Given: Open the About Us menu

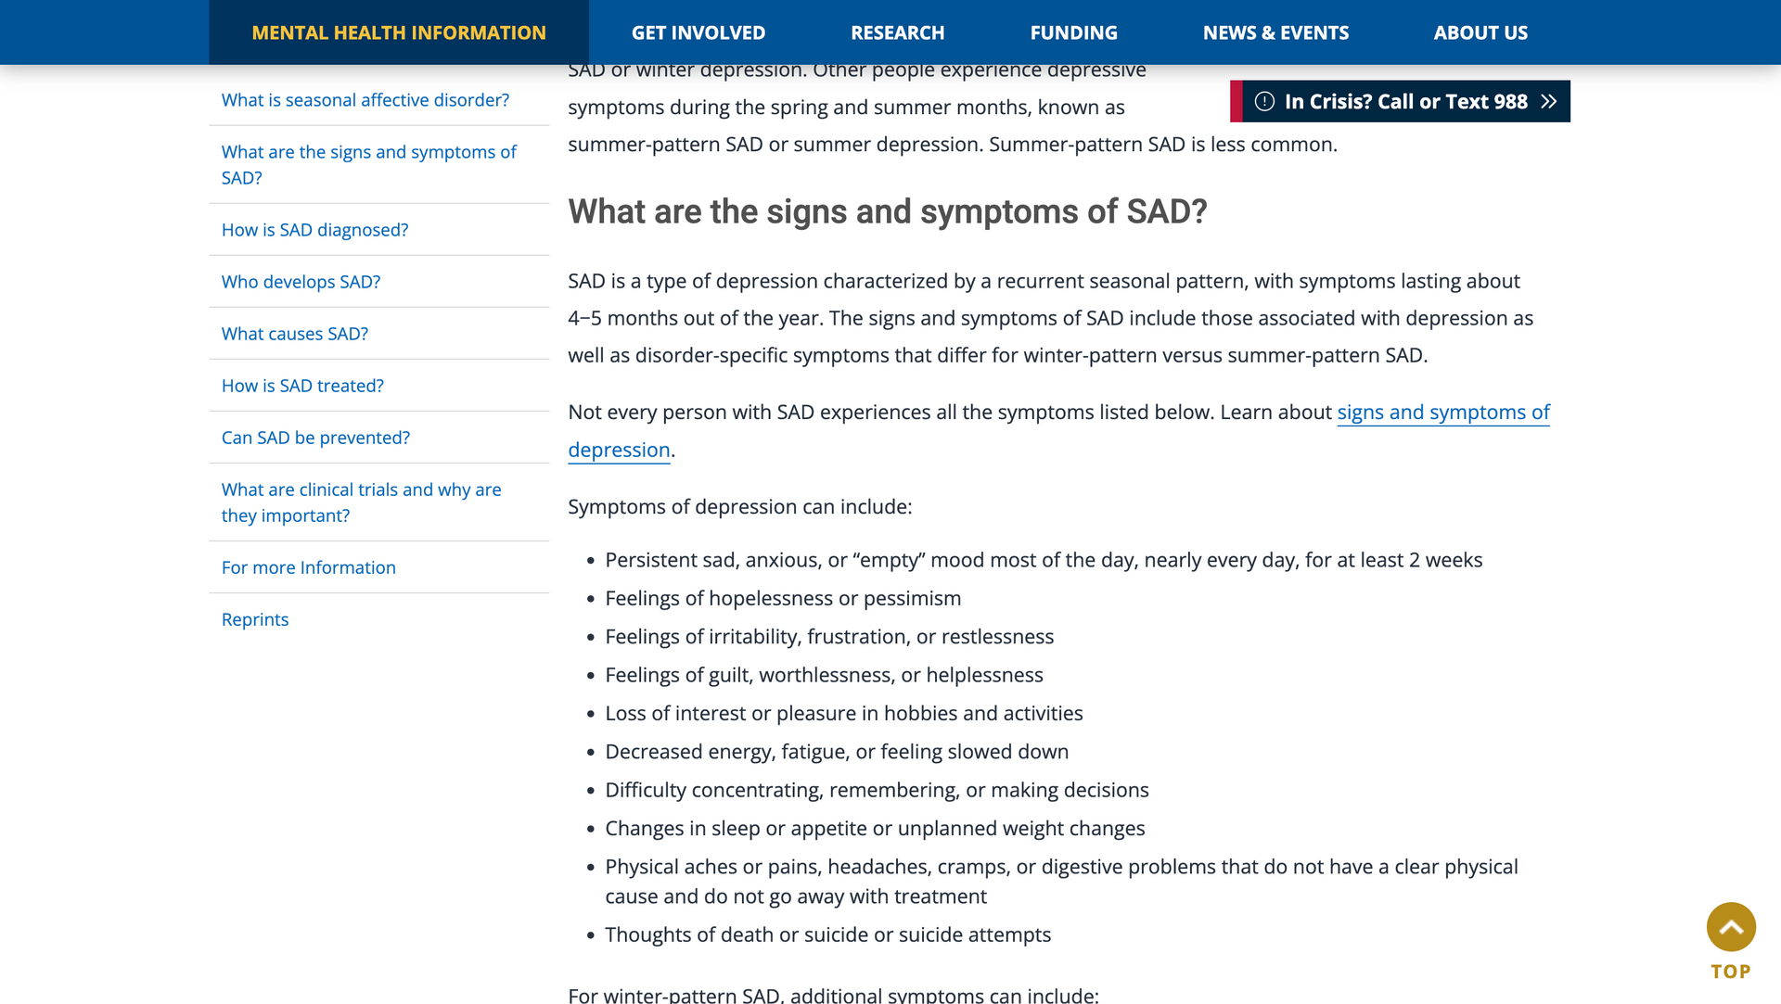Looking at the screenshot, I should pyautogui.click(x=1480, y=32).
